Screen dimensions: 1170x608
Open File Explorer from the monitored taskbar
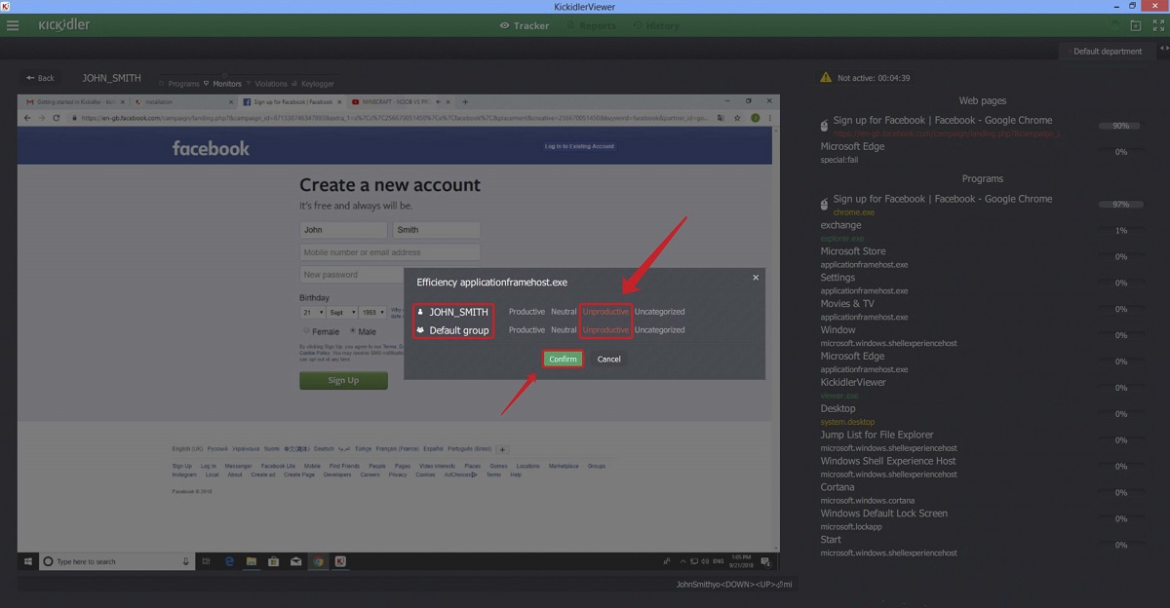coord(252,561)
